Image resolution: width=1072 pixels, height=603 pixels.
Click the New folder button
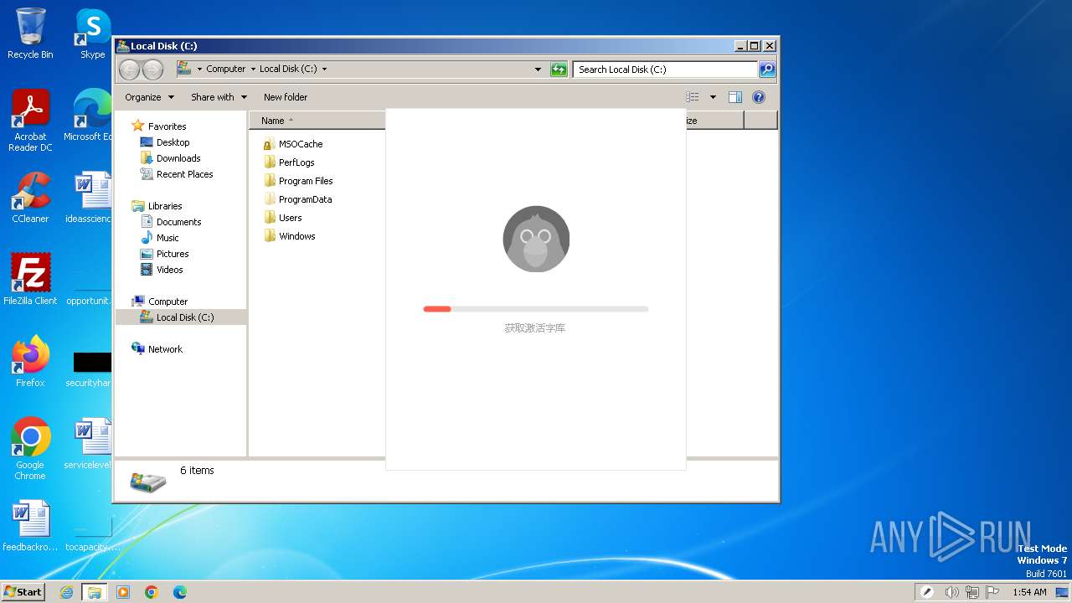point(286,97)
